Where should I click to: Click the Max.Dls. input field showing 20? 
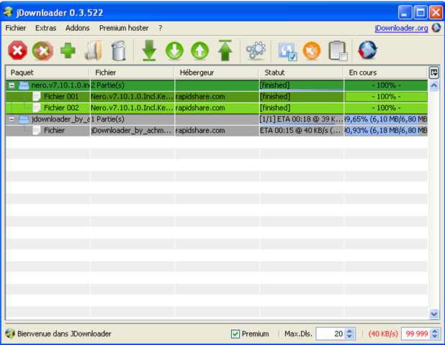pyautogui.click(x=331, y=334)
